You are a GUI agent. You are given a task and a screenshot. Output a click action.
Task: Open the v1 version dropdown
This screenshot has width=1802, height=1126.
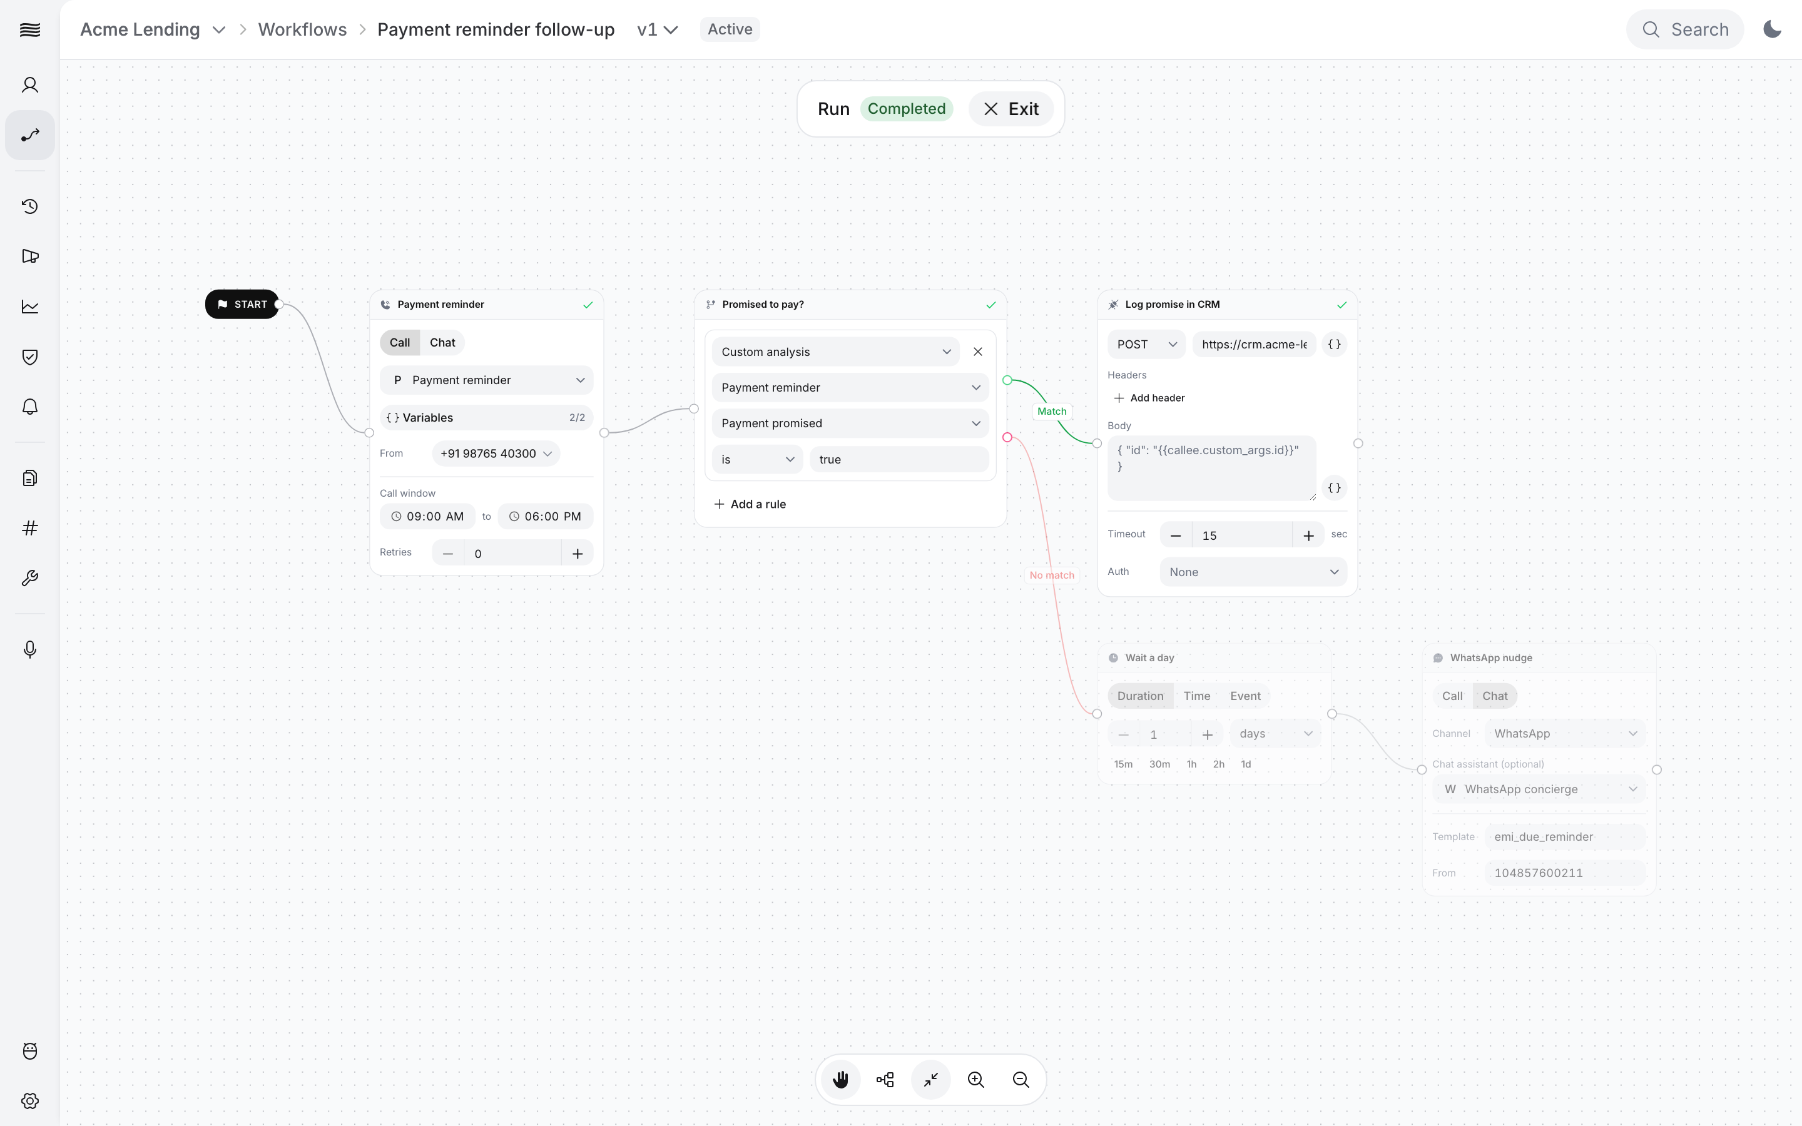658,30
